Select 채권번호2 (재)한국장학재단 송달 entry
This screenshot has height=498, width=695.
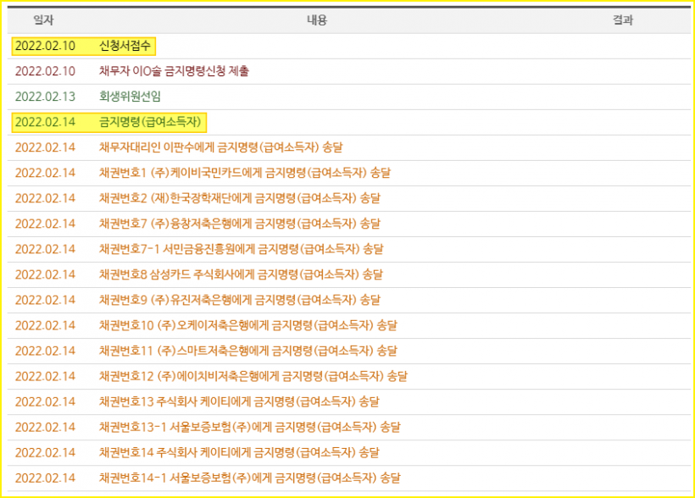tap(240, 198)
